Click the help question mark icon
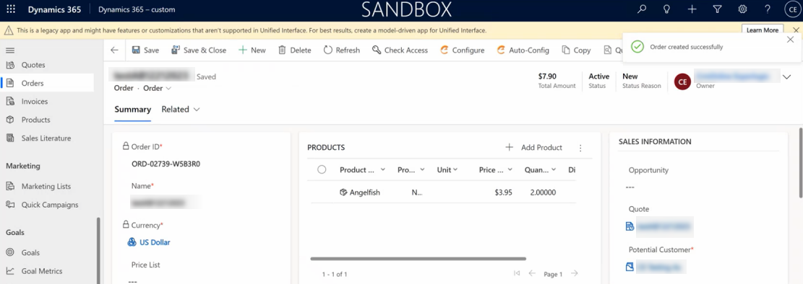This screenshot has width=803, height=284. [767, 9]
